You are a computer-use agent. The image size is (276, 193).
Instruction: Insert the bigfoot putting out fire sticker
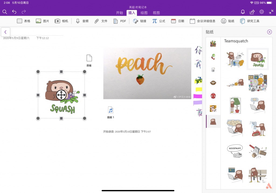(x=258, y=129)
